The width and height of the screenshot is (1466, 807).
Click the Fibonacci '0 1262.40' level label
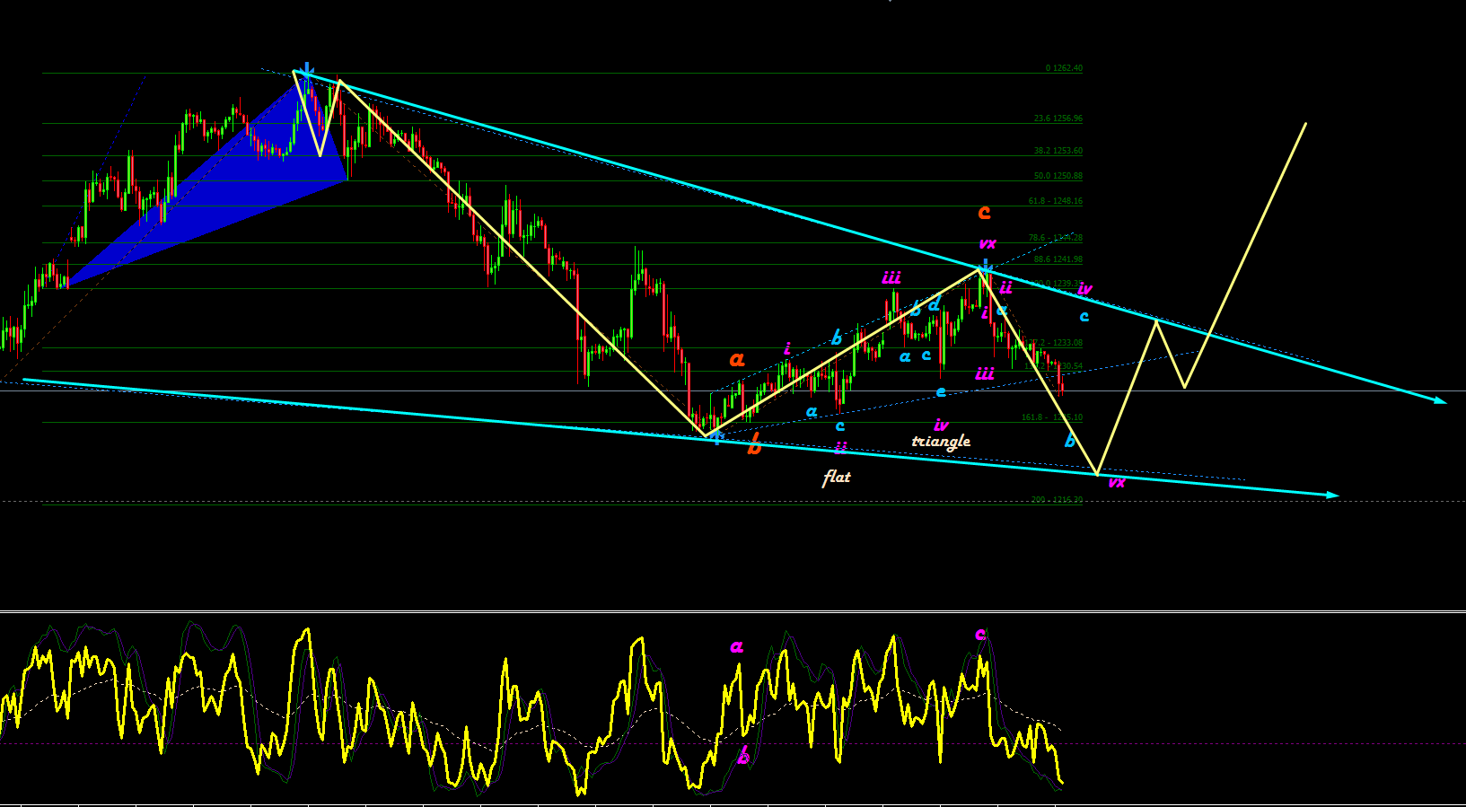[x=1064, y=68]
